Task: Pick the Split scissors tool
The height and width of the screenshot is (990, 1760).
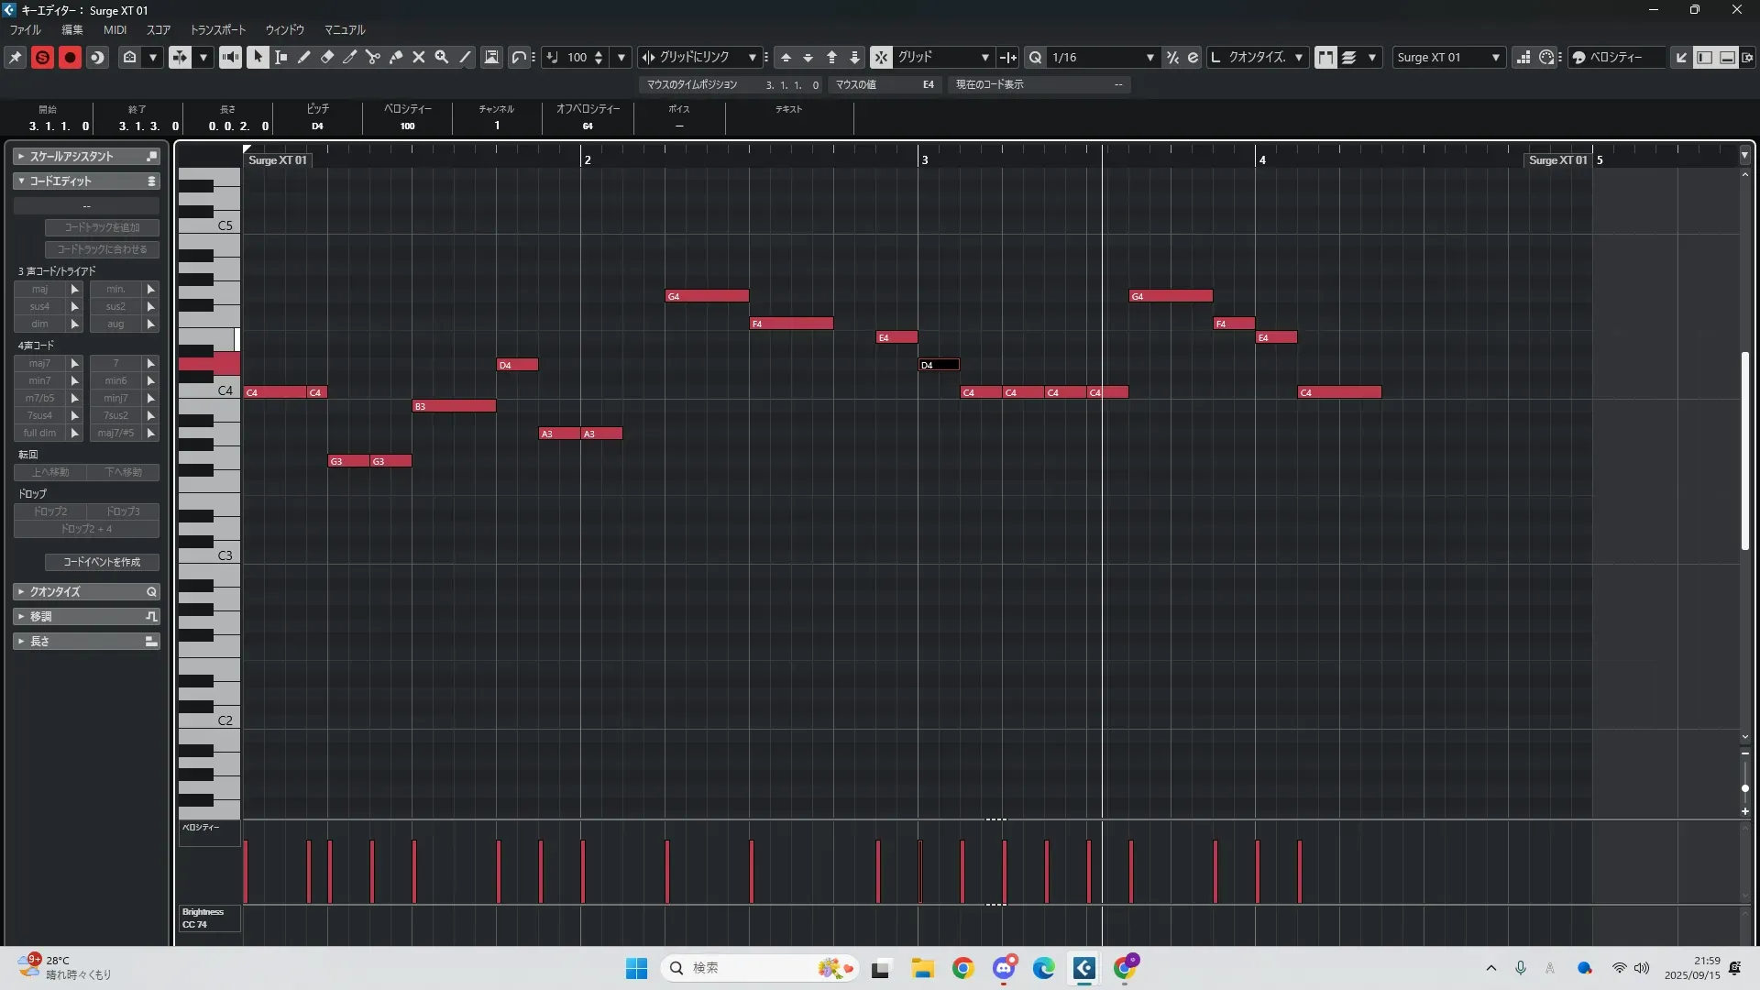Action: coord(373,57)
